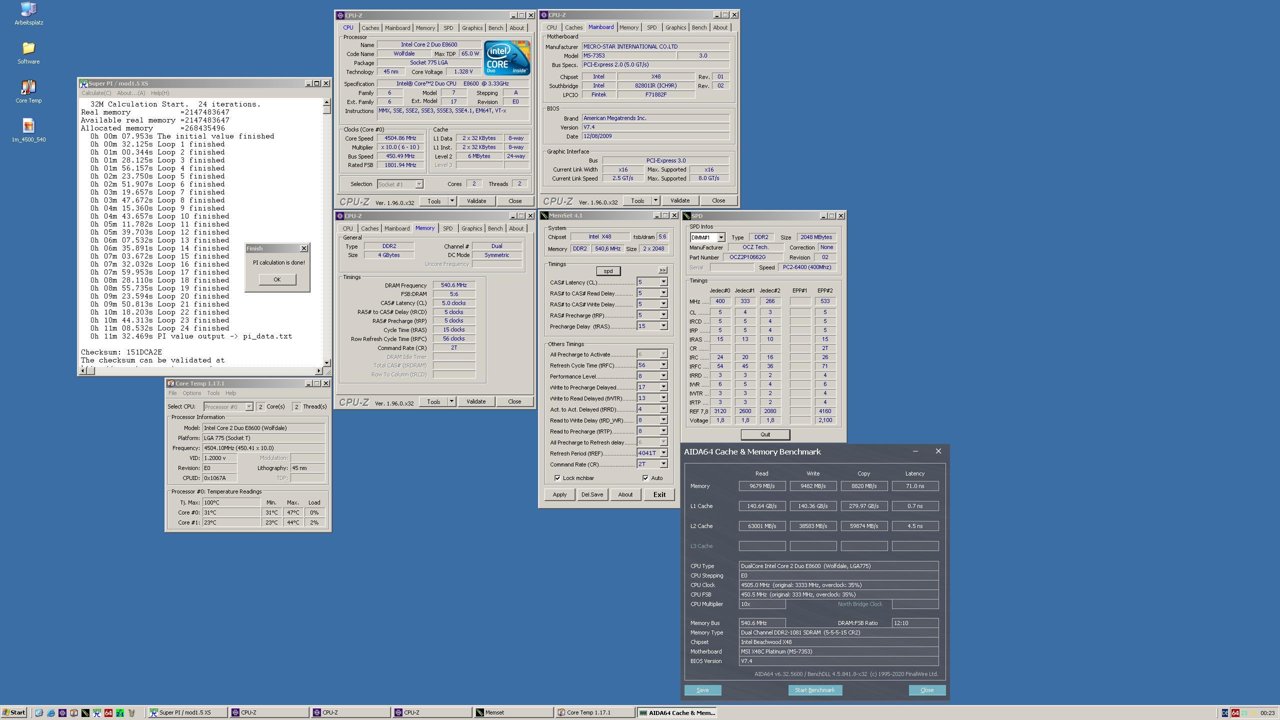Click Save button in AIDA64 benchmark
The height and width of the screenshot is (720, 1280).
point(702,690)
